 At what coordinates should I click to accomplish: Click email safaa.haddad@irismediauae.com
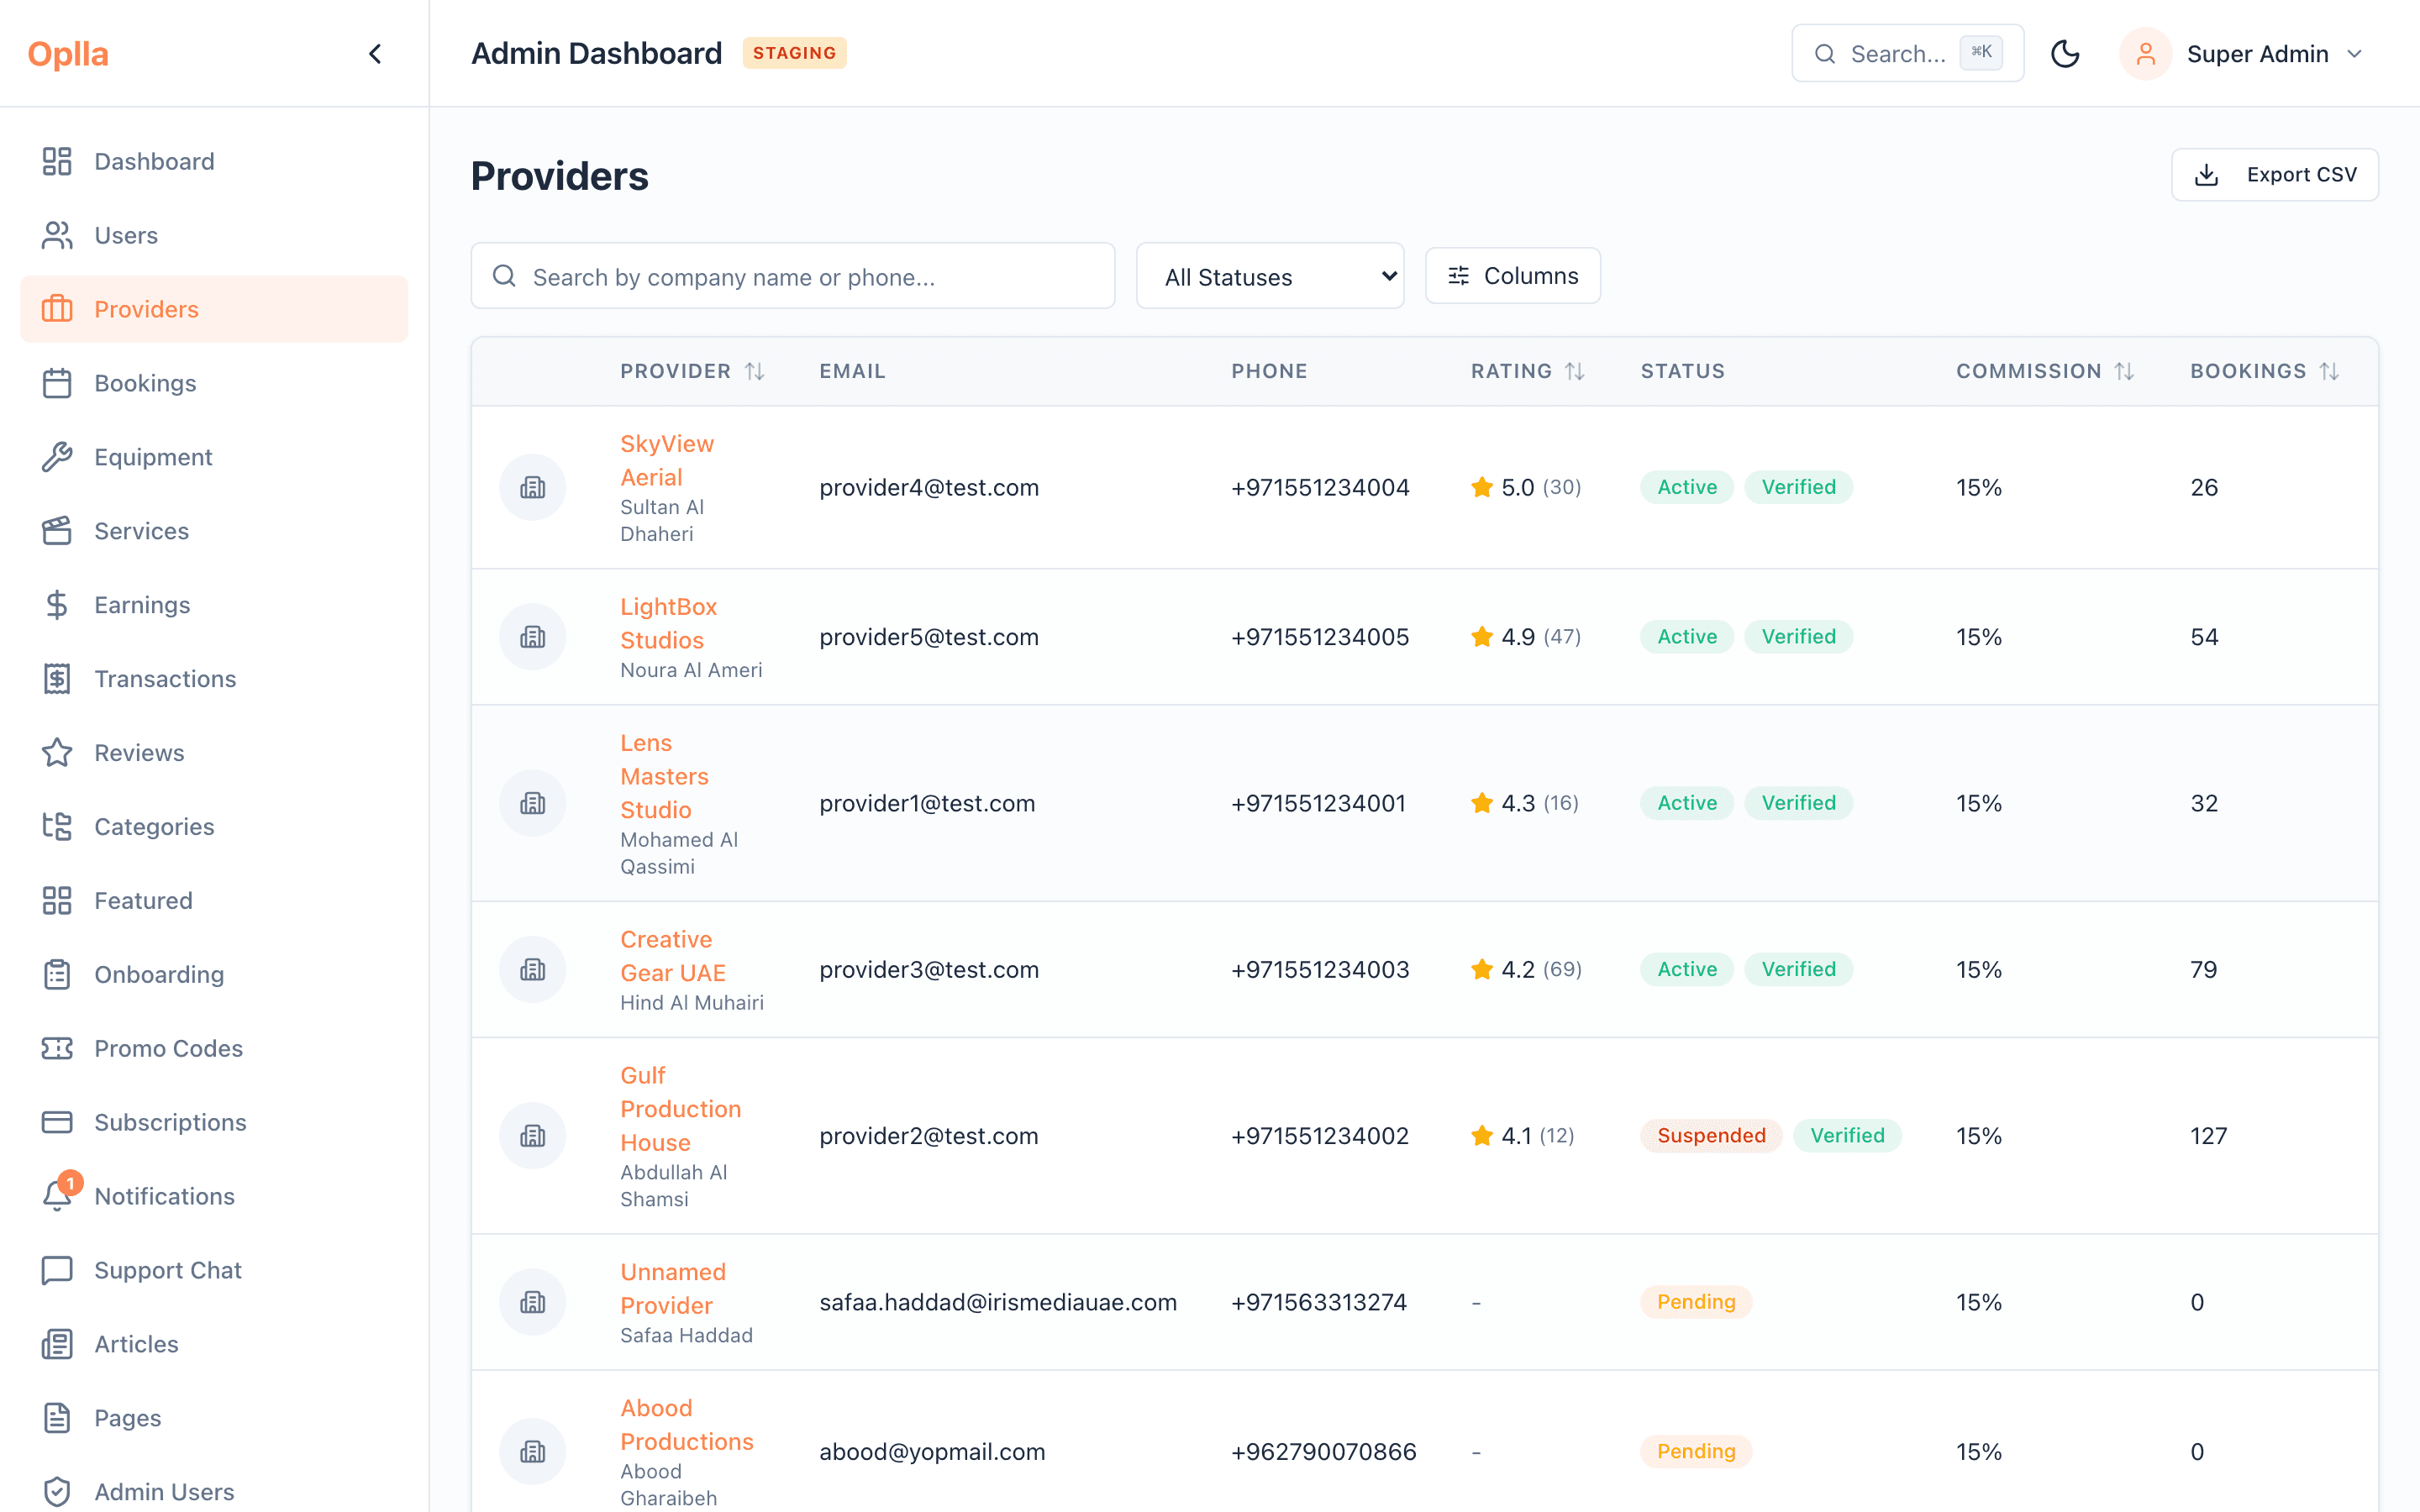998,1302
